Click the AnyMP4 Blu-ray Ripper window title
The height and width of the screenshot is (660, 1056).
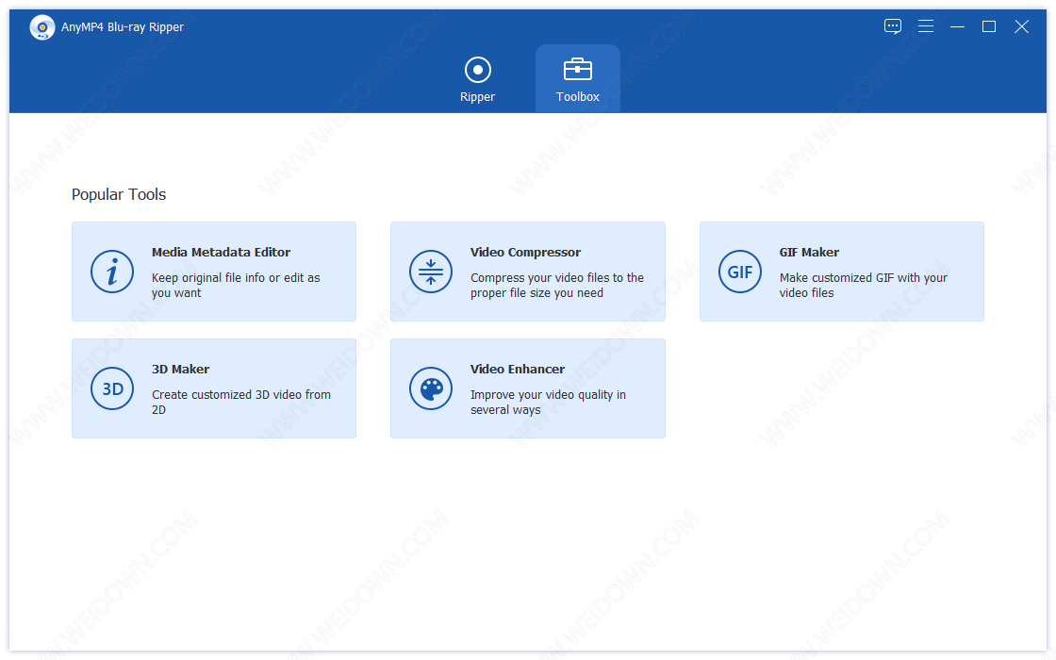pos(122,27)
